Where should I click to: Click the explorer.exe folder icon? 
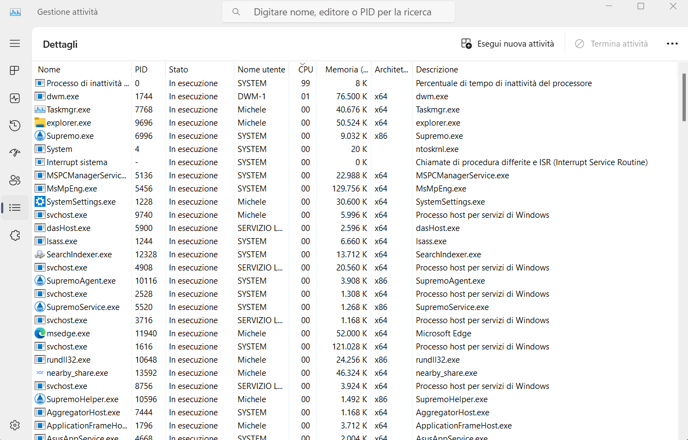[40, 122]
